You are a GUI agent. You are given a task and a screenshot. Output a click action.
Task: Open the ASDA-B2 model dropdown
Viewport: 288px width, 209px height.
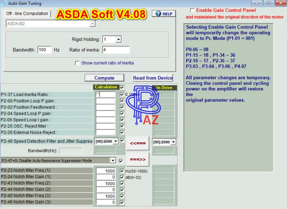coord(92,24)
